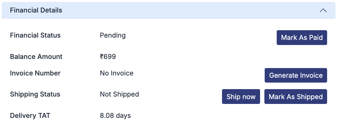Viewport: 338px width, 127px height.
Task: Click the Generate Invoice button
Action: (296, 75)
